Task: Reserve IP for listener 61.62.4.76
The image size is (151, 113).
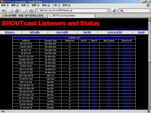Action: 127,53
